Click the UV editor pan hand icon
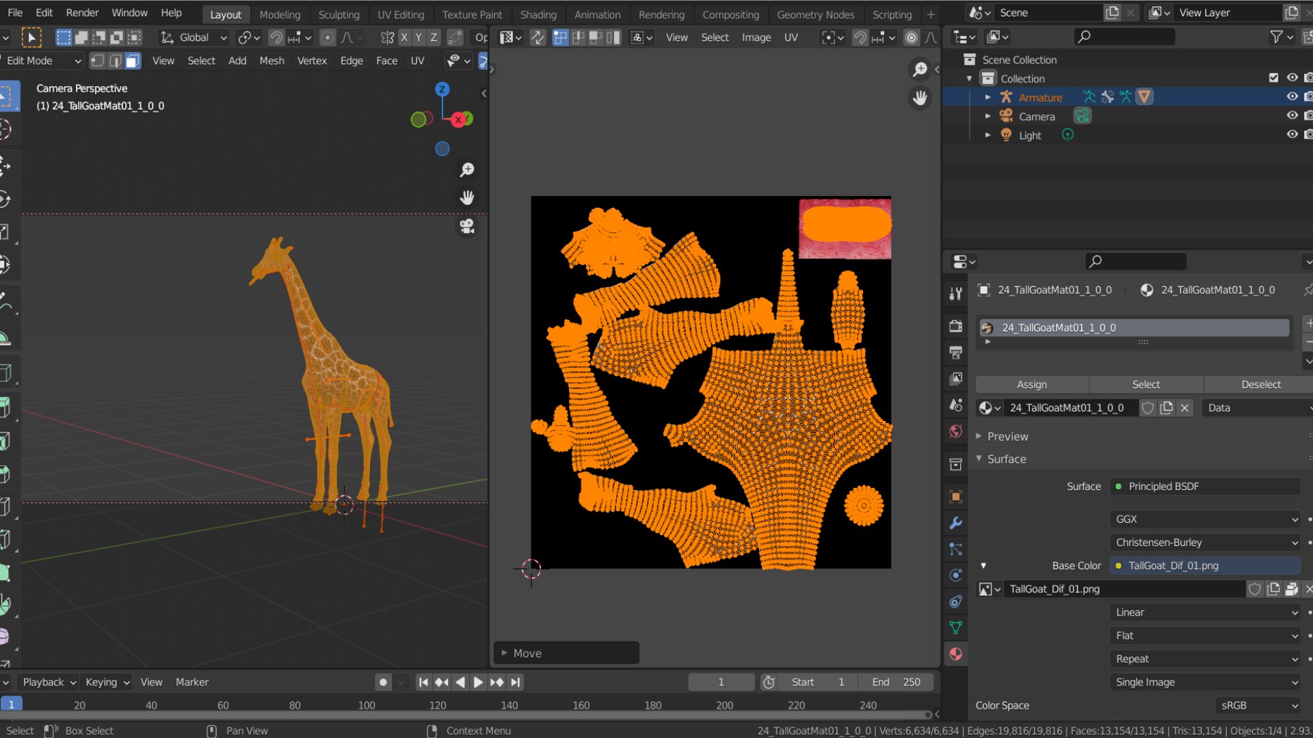The height and width of the screenshot is (738, 1313). 920,98
